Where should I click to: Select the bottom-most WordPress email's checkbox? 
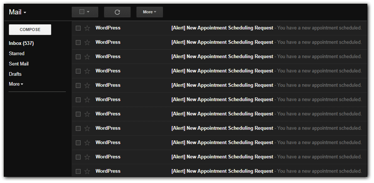(x=78, y=171)
